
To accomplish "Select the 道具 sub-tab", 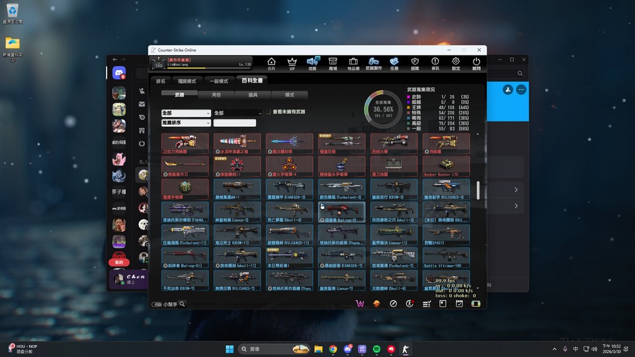I will (253, 95).
